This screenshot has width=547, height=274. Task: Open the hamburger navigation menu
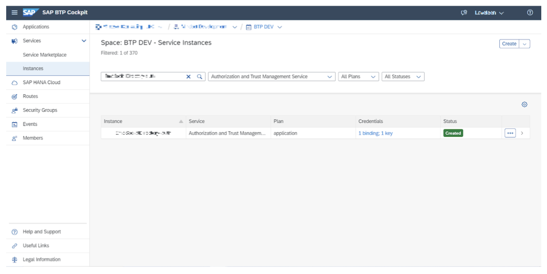14,12
